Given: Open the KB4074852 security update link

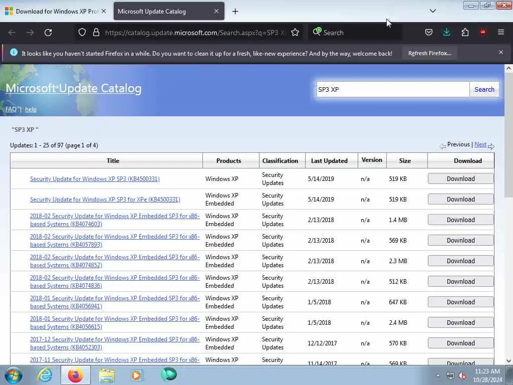Looking at the screenshot, I should coord(115,261).
